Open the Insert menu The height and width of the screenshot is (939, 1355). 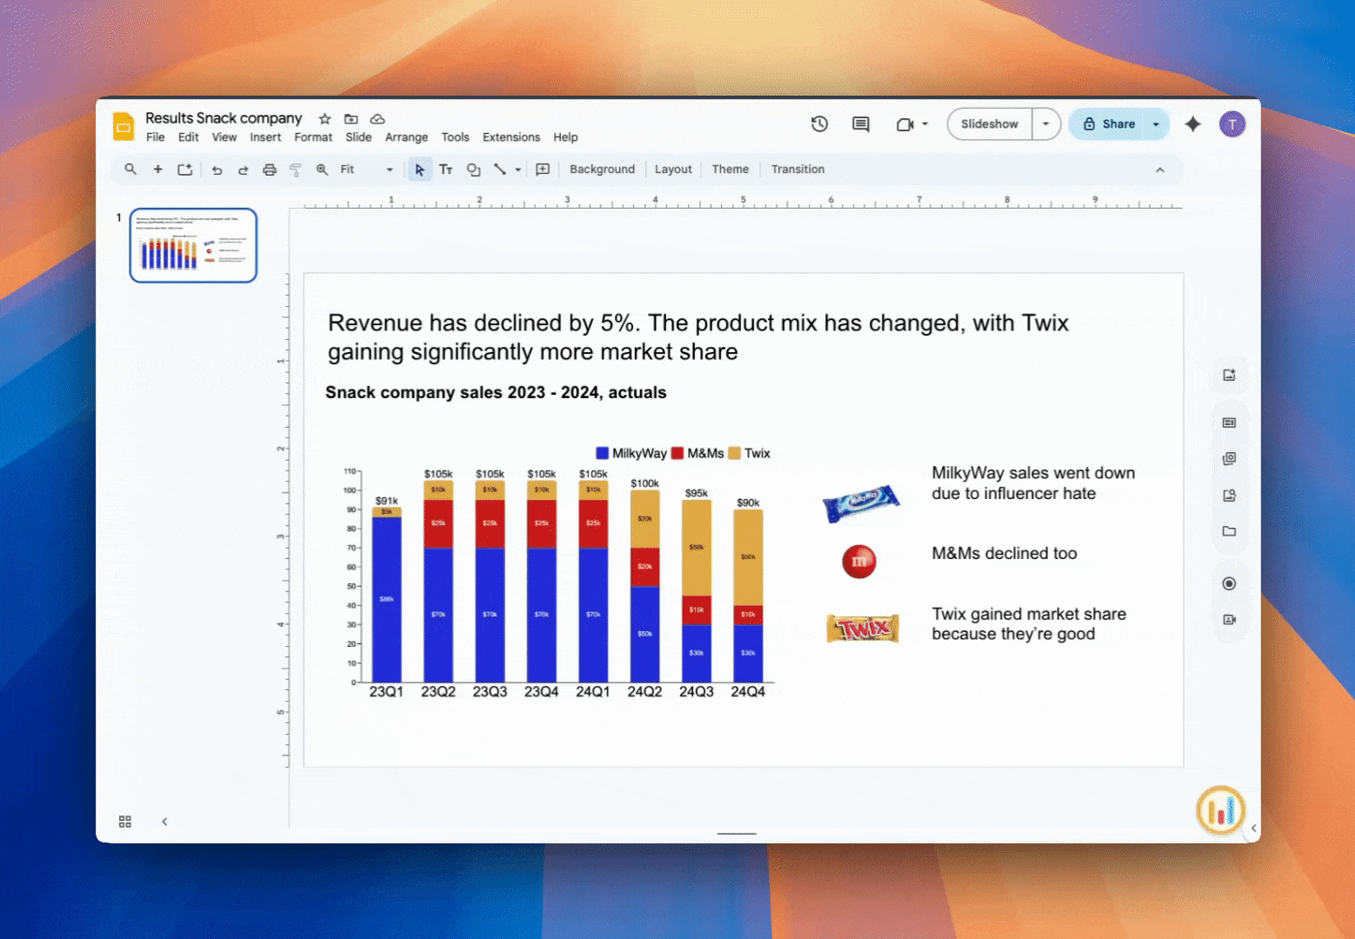pos(265,137)
